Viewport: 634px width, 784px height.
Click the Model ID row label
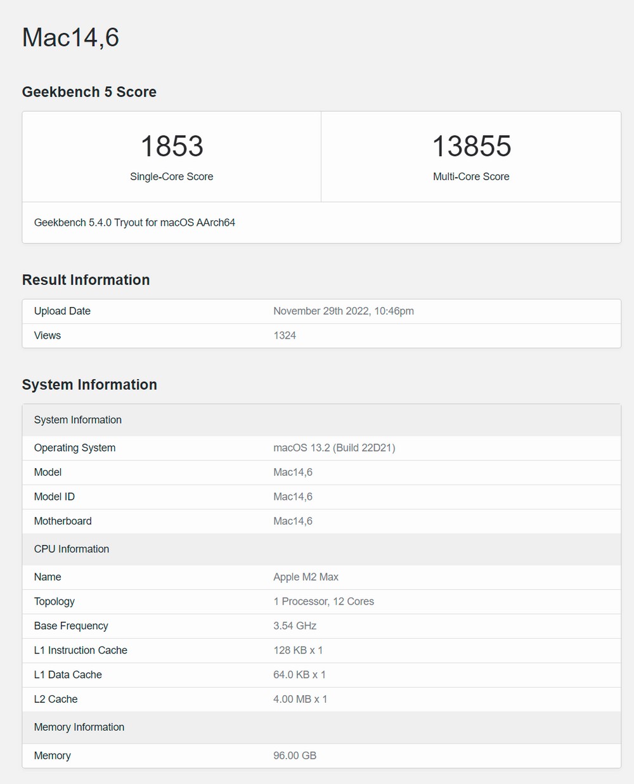coord(55,497)
